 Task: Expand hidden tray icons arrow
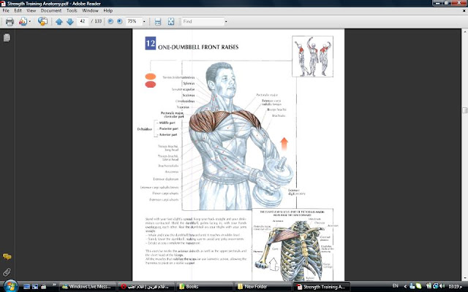pos(405,286)
